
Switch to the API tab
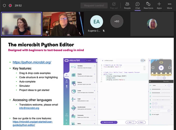coord(67,87)
